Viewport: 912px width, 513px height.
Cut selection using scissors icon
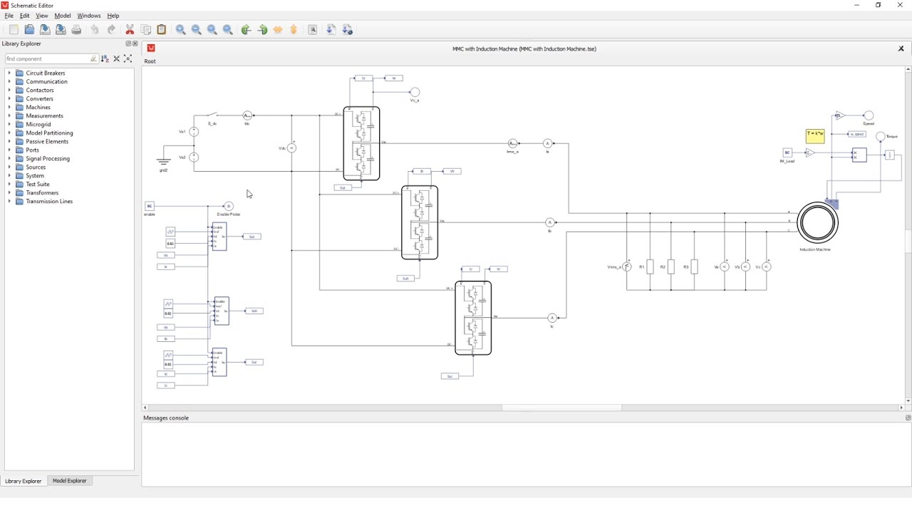click(x=130, y=30)
